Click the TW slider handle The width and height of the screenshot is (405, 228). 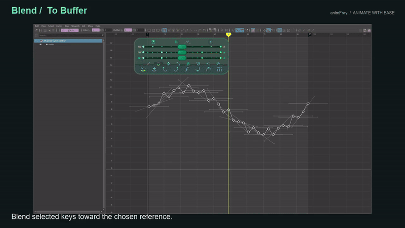point(182,53)
